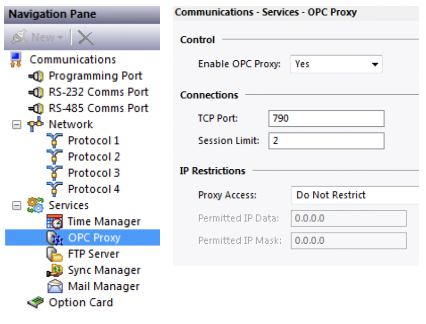Screen dimensions: 426x324
Task: Select the Network tree label
Action: [x=71, y=125]
